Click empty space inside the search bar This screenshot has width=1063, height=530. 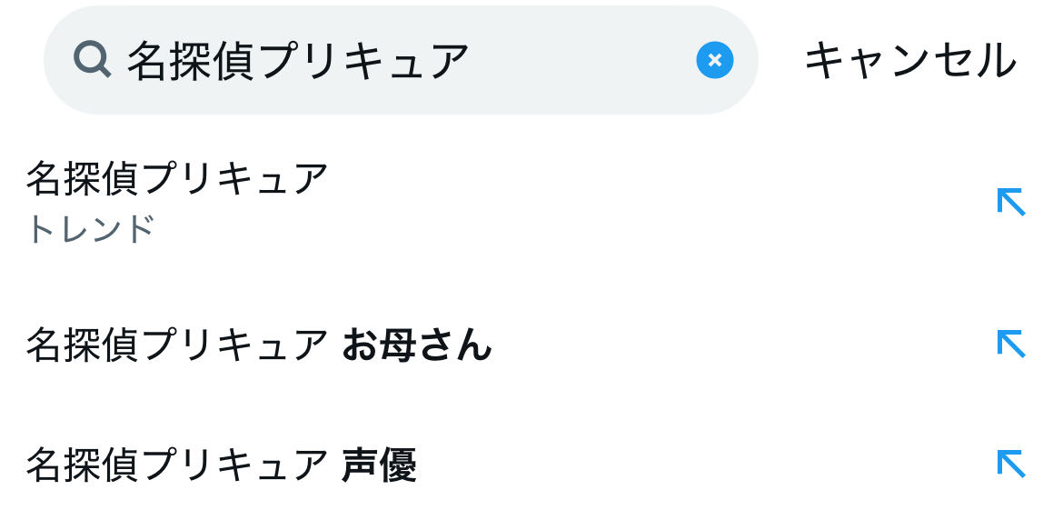(581, 61)
